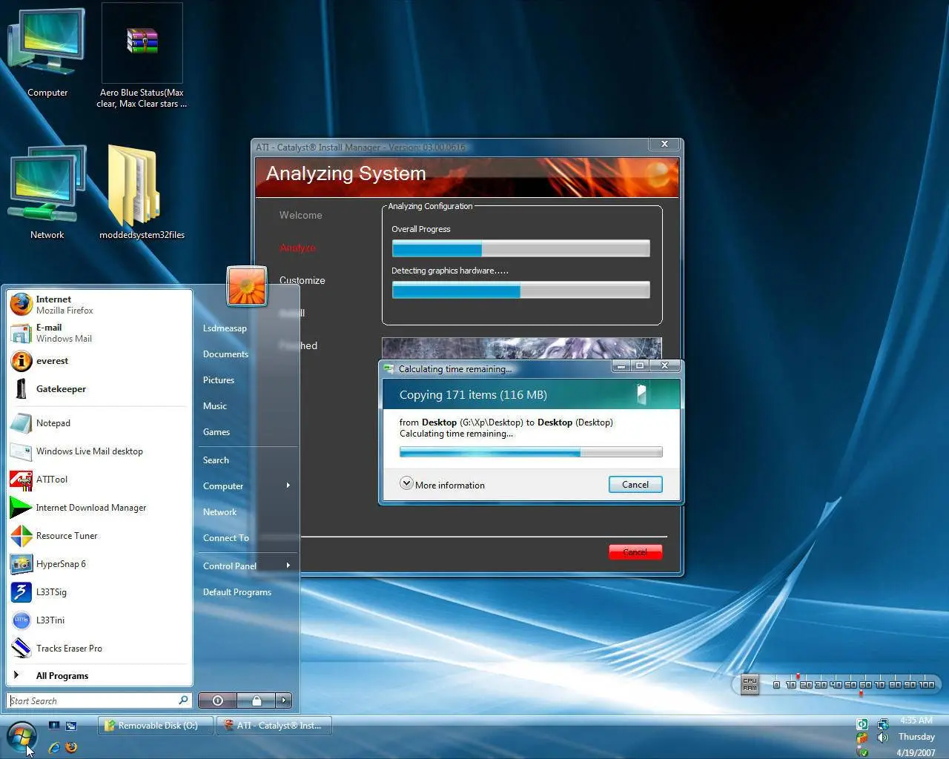Click the file copy progress bar
This screenshot has height=759, width=949.
531,452
